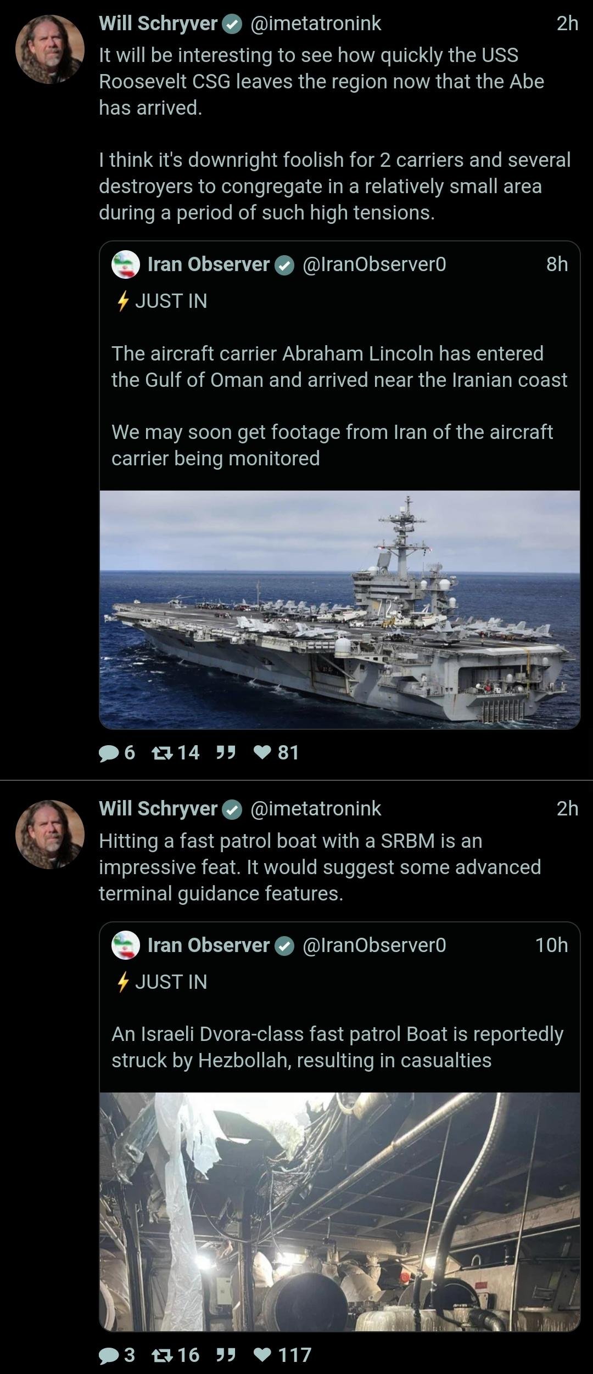Click reply icon on first tweet
Screen dimensions: 593x1374
click(x=109, y=752)
